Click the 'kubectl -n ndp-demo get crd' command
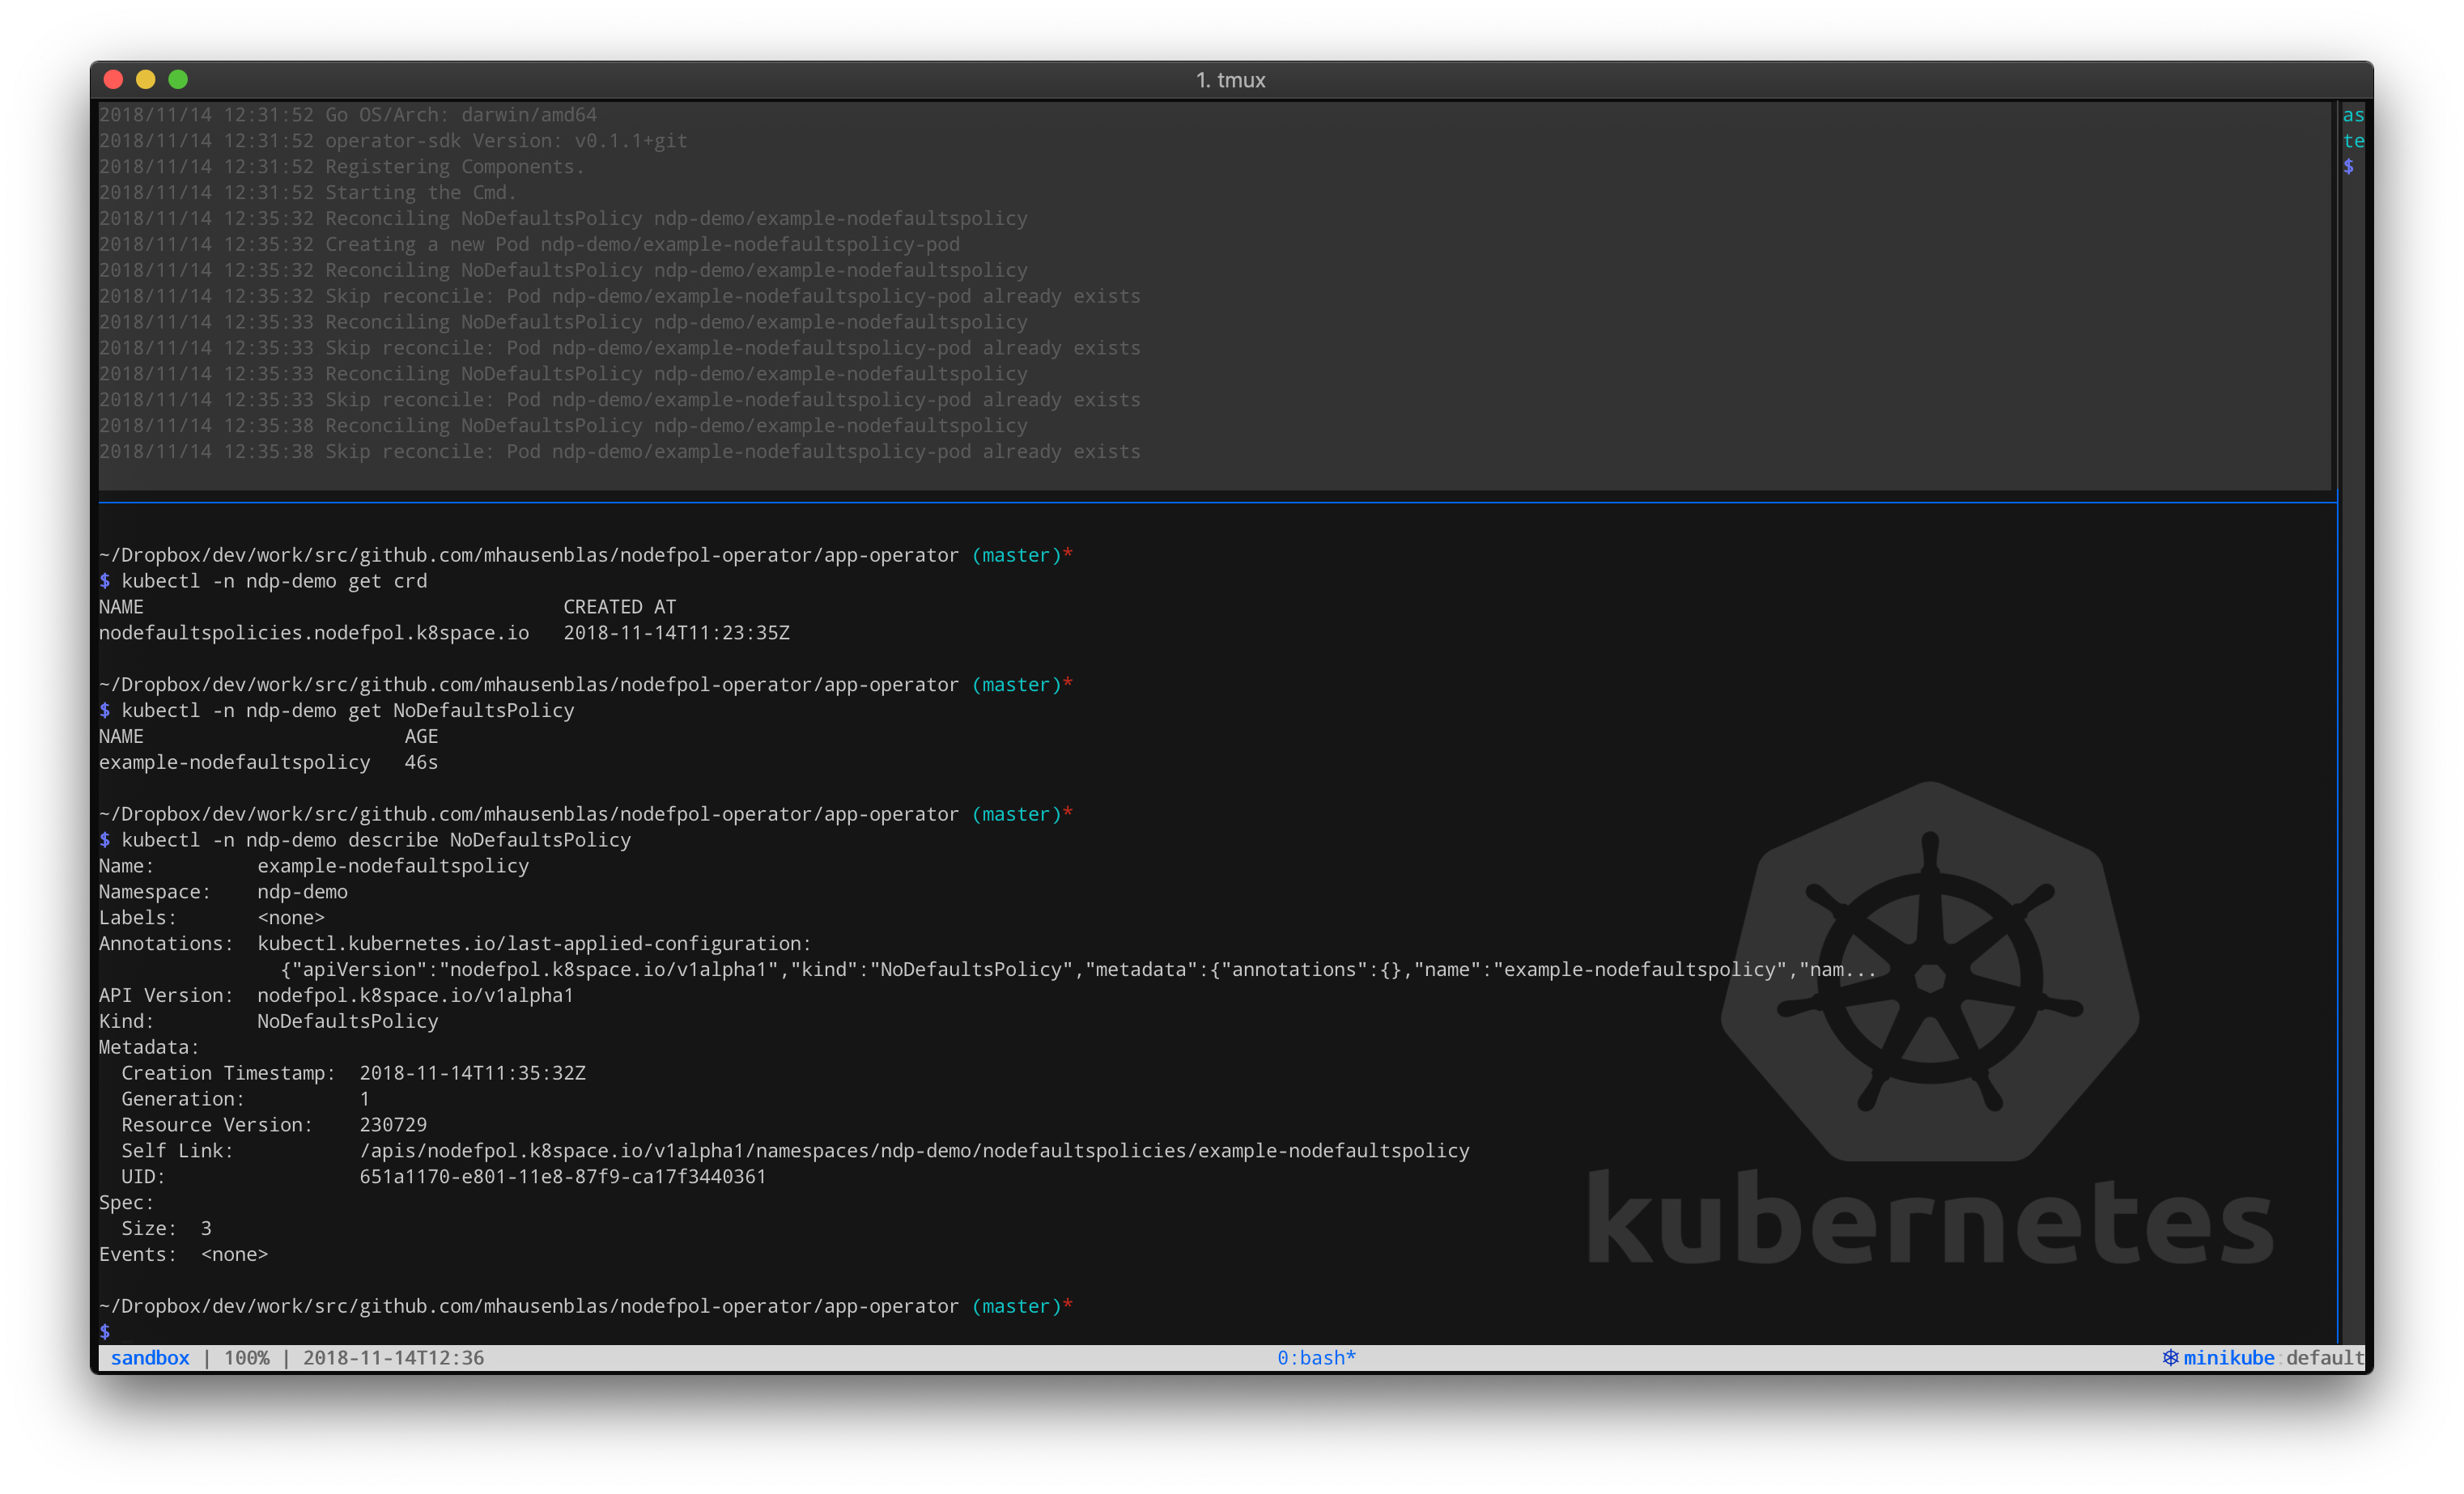Image resolution: width=2464 pixels, height=1494 pixels. pyautogui.click(x=274, y=581)
